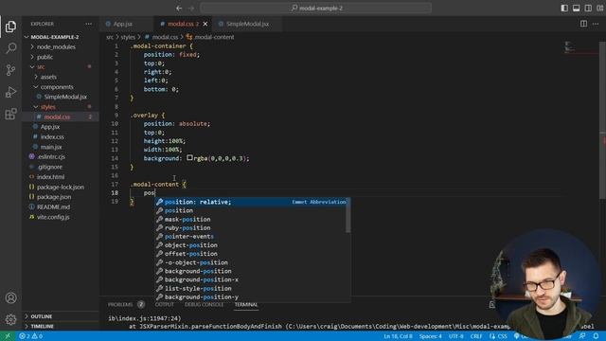Click the command center search box
Screen dimensions: 606x341
pos(315,8)
